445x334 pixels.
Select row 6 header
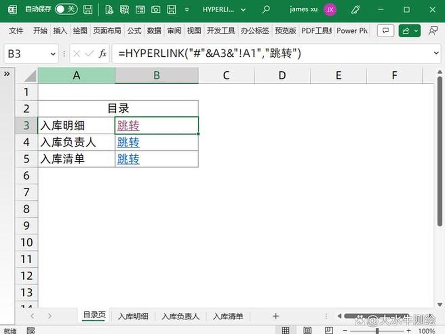coord(26,175)
